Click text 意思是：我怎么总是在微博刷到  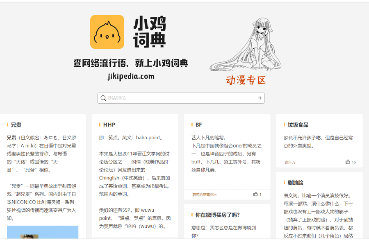point(223,228)
